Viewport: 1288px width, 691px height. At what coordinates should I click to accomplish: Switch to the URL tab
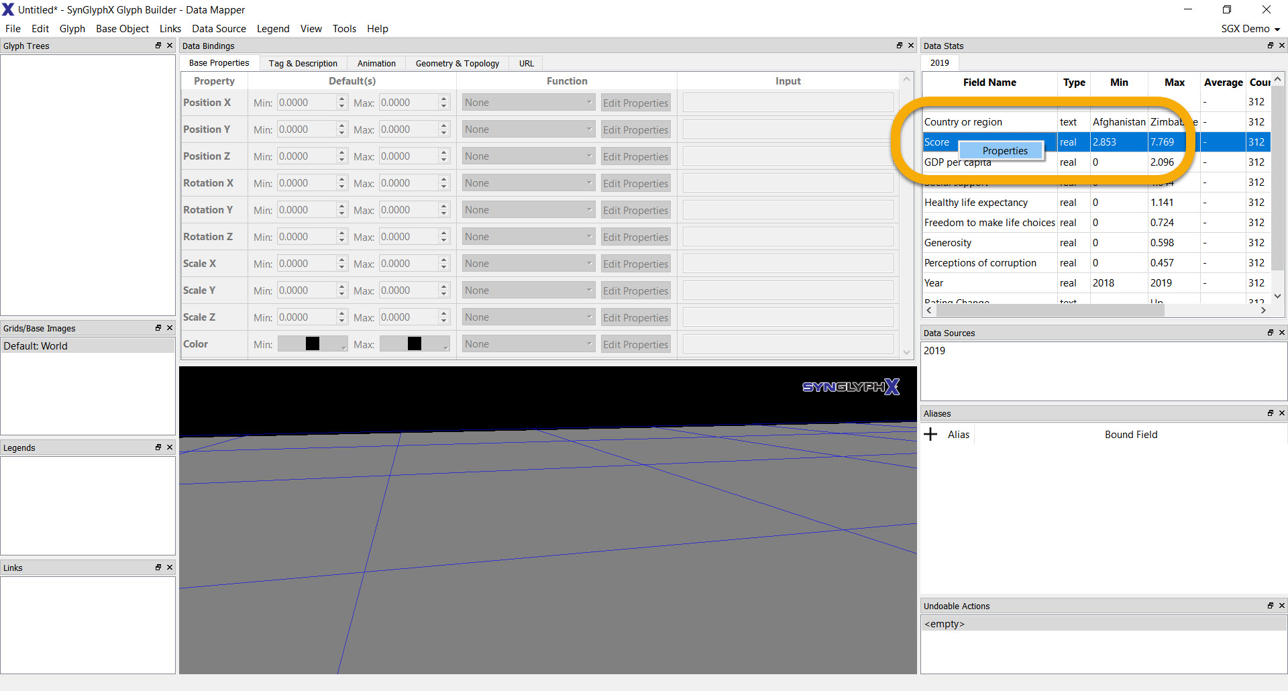point(527,64)
